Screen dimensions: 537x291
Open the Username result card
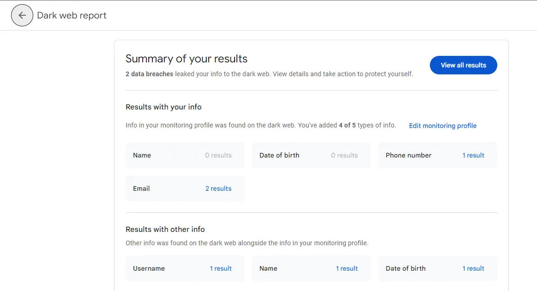185,268
